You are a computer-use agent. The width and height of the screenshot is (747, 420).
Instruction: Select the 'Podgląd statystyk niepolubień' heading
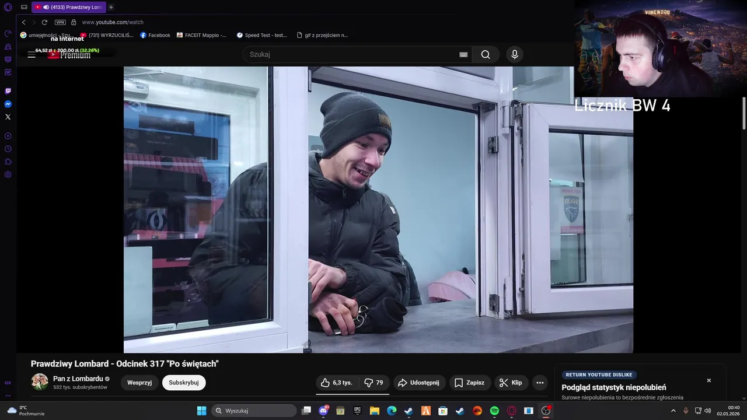[x=613, y=387]
